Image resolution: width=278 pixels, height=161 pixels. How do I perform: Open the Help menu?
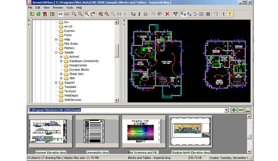point(79,8)
